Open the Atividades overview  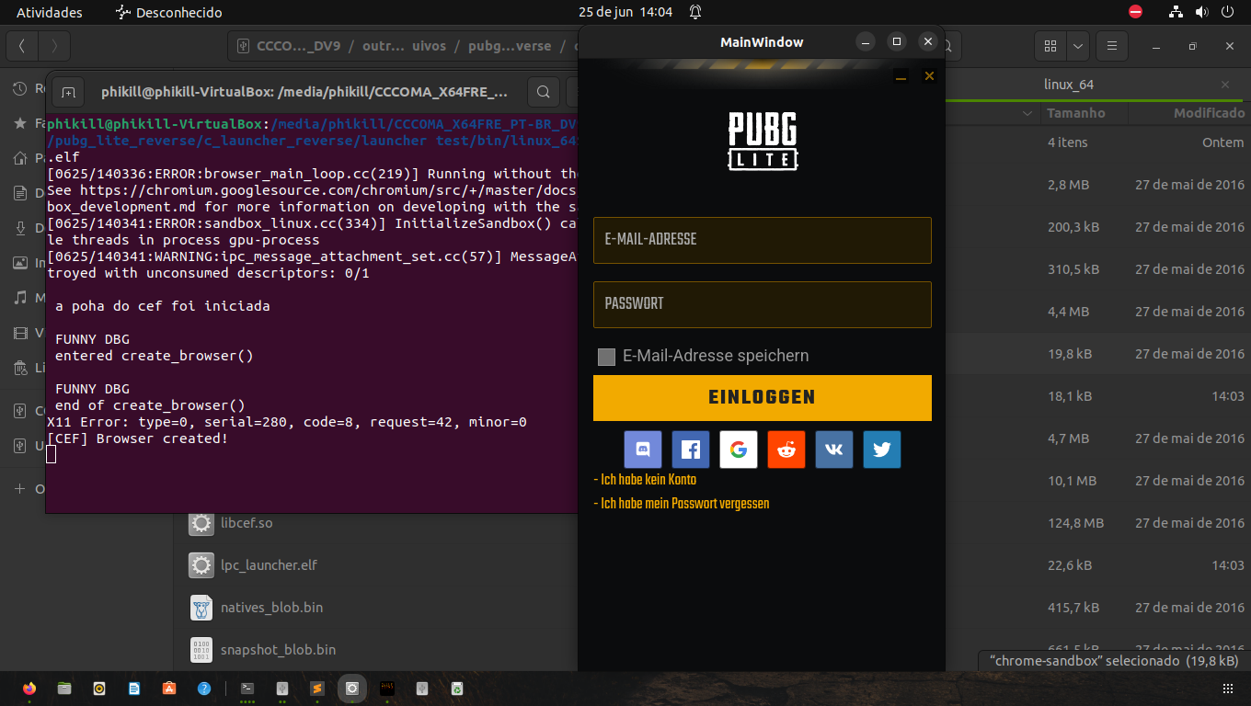(x=50, y=13)
